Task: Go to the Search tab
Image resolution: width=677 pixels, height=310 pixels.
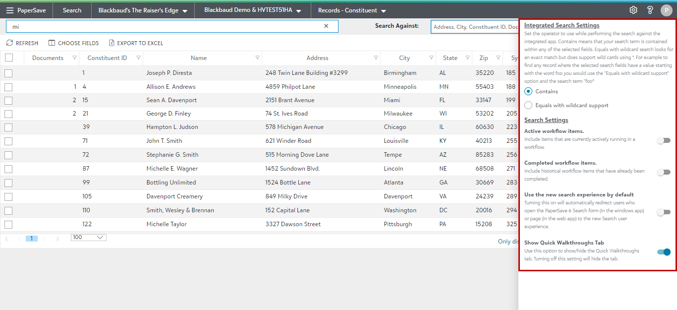Action: [72, 10]
